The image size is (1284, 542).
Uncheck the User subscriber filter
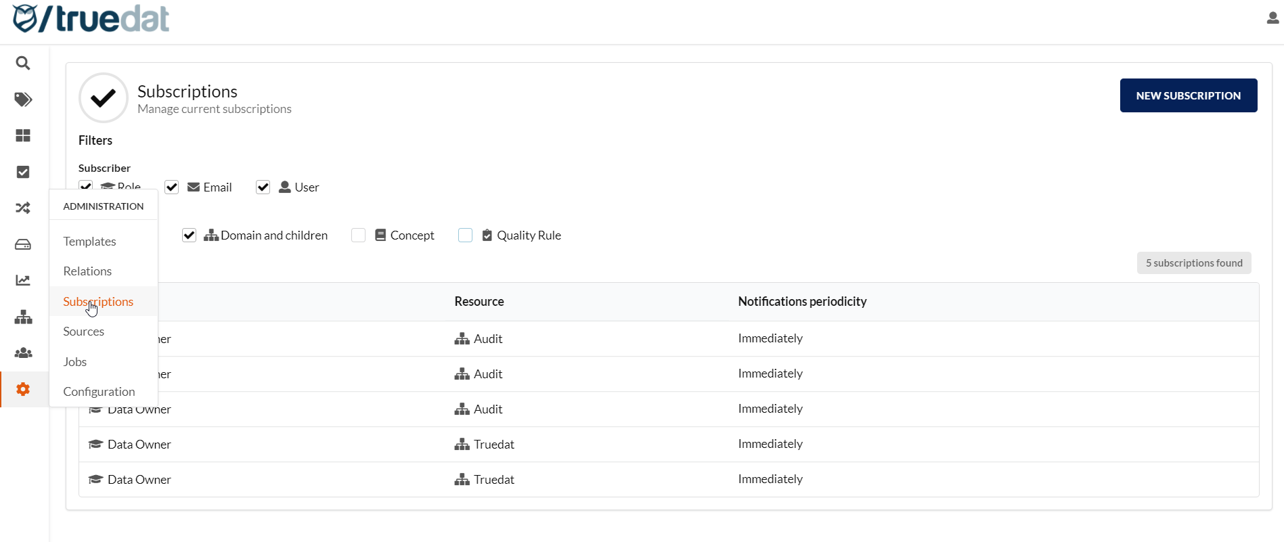pos(263,187)
